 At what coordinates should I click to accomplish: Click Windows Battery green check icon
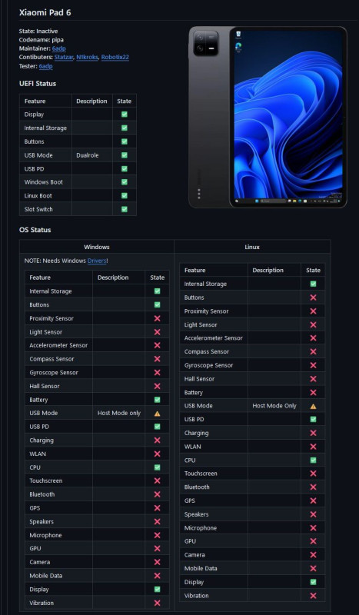click(158, 400)
